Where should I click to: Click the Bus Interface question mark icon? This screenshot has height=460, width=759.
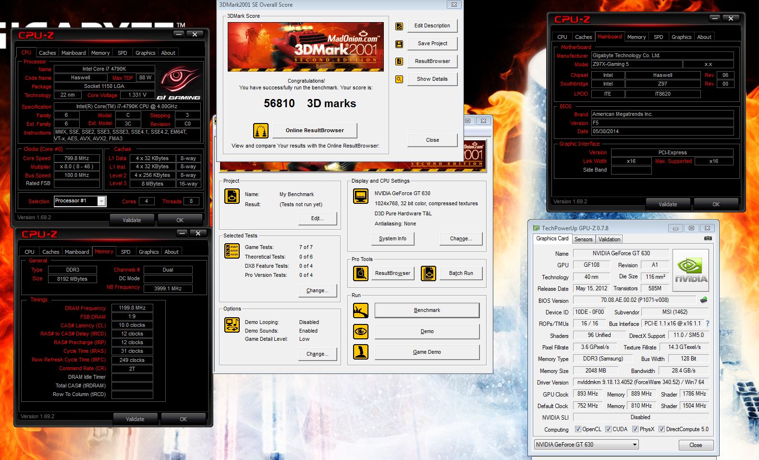[707, 323]
